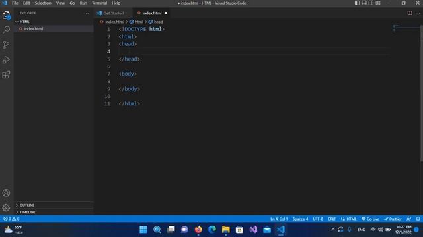The height and width of the screenshot is (237, 423).
Task: Open the Source Control view
Action: (6, 45)
